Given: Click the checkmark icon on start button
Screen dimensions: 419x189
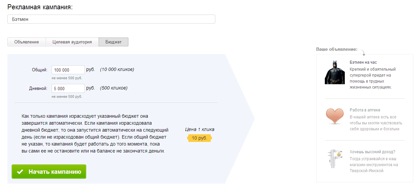Looking at the screenshot, I should click(x=20, y=172).
